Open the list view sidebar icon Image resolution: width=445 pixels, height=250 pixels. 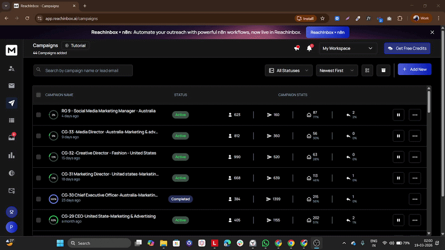click(11, 121)
